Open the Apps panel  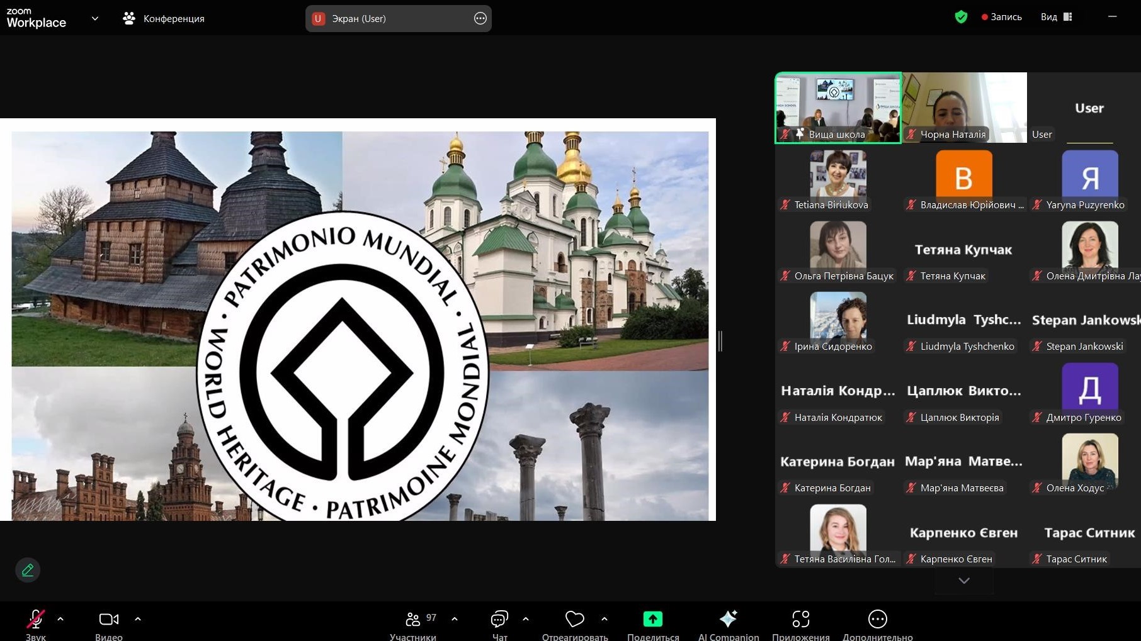(800, 620)
